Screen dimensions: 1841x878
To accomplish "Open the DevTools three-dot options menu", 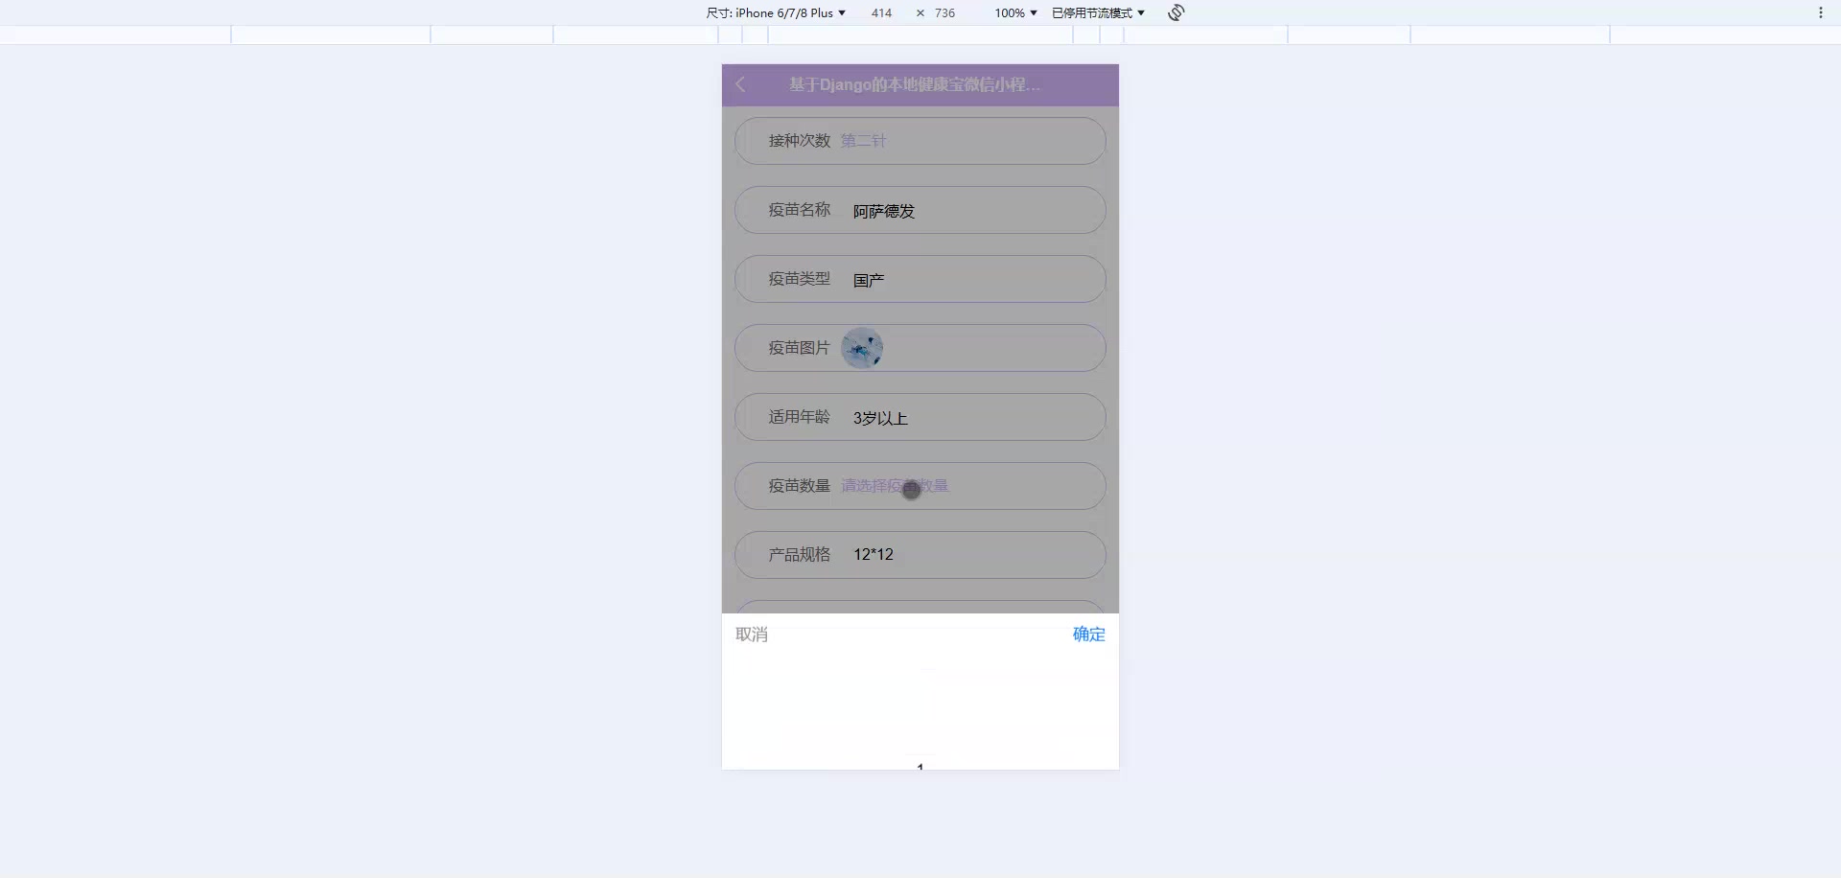I will (1820, 12).
